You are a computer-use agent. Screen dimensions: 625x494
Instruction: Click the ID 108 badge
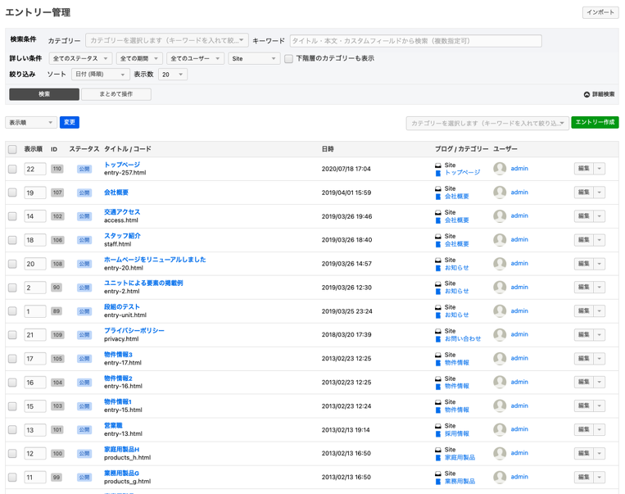click(x=57, y=264)
